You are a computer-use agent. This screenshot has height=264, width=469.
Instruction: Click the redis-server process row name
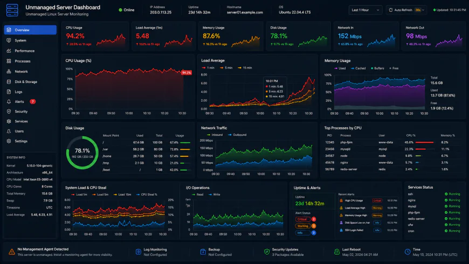(349, 169)
